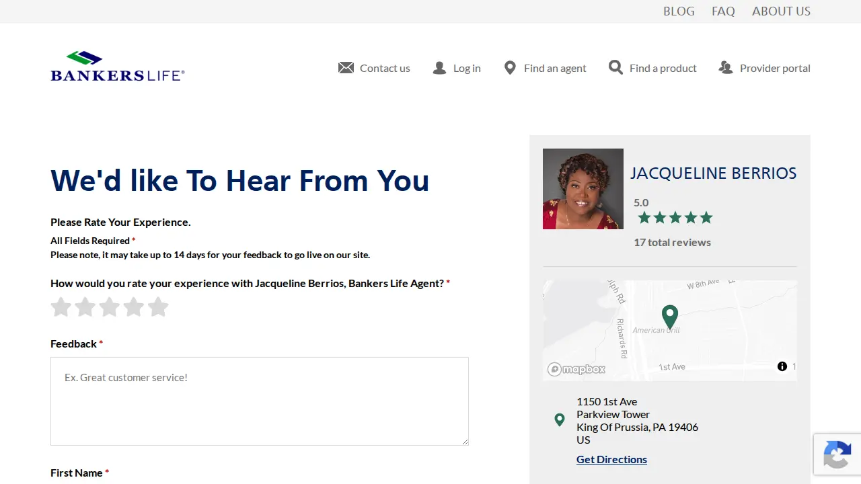Select the third rating star
The image size is (861, 484).
point(110,307)
